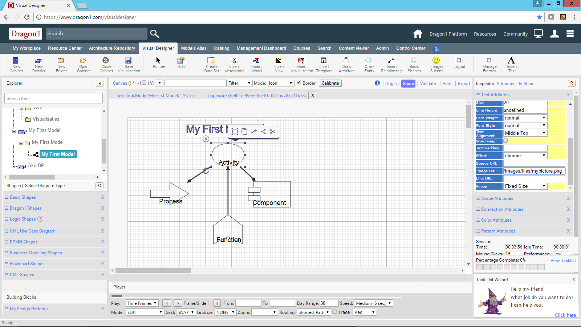581x327 pixels.
Task: Click the Close Cabinet icon
Action: (x=106, y=60)
